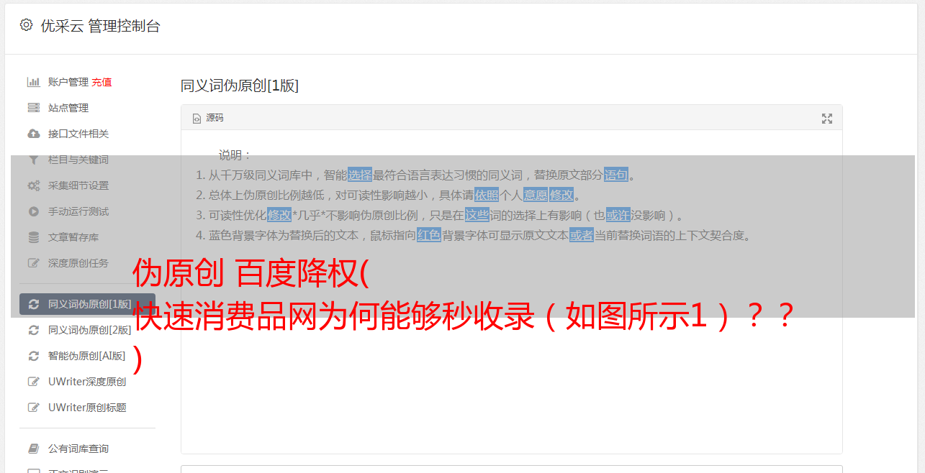Screen dimensions: 925x473
Task: Click the 手动运行测试 play icon
Action: 33,211
